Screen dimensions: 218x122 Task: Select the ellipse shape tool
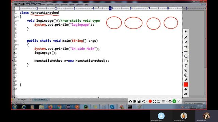pos(186,56)
